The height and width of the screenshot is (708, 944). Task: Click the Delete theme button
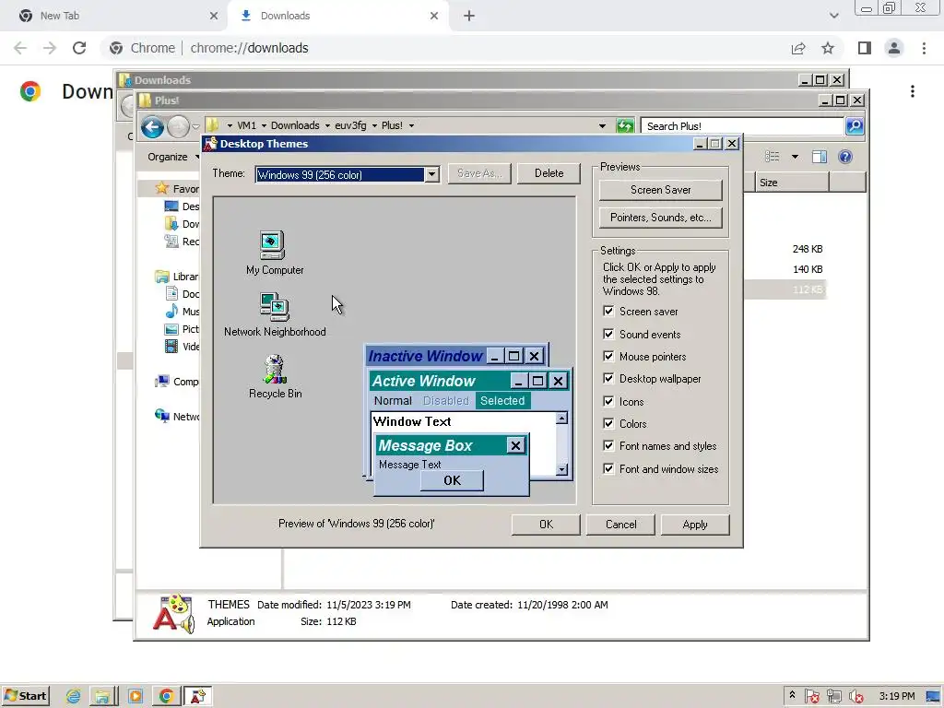(x=549, y=173)
